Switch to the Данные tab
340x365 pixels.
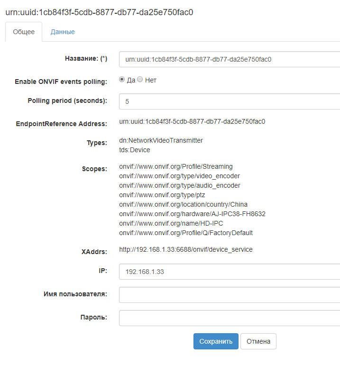point(63,32)
